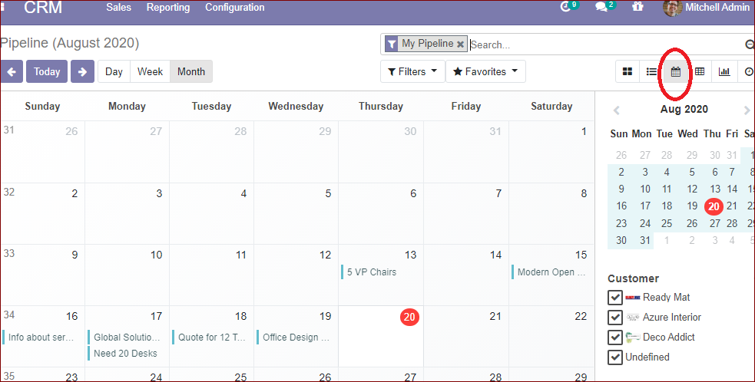Expand the Filters dropdown
This screenshot has height=382, width=755.
[412, 71]
